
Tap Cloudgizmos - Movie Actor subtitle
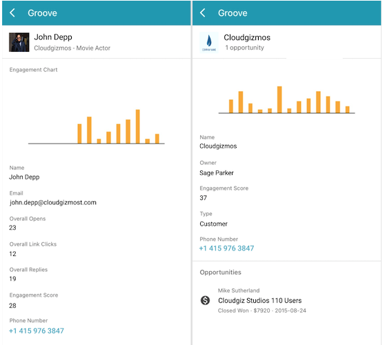point(72,48)
